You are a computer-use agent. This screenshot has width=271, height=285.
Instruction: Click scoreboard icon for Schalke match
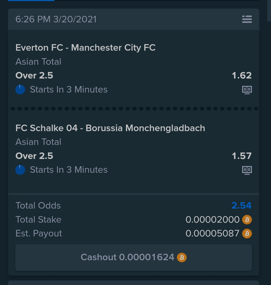coord(247,170)
